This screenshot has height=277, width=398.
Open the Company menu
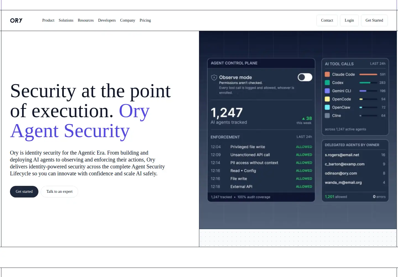(128, 20)
